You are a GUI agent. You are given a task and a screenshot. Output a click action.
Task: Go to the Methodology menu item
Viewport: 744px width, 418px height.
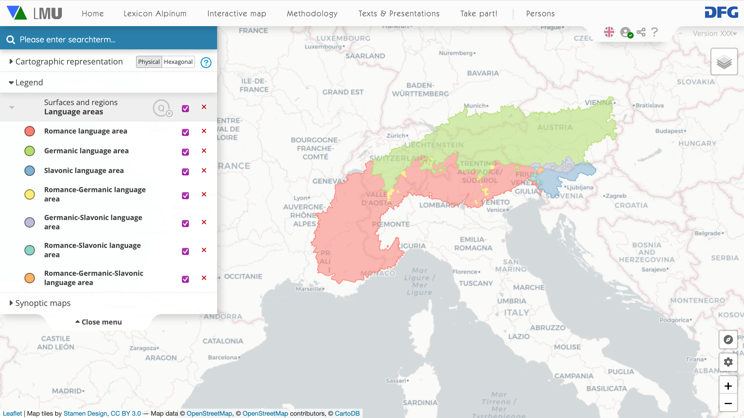point(312,14)
